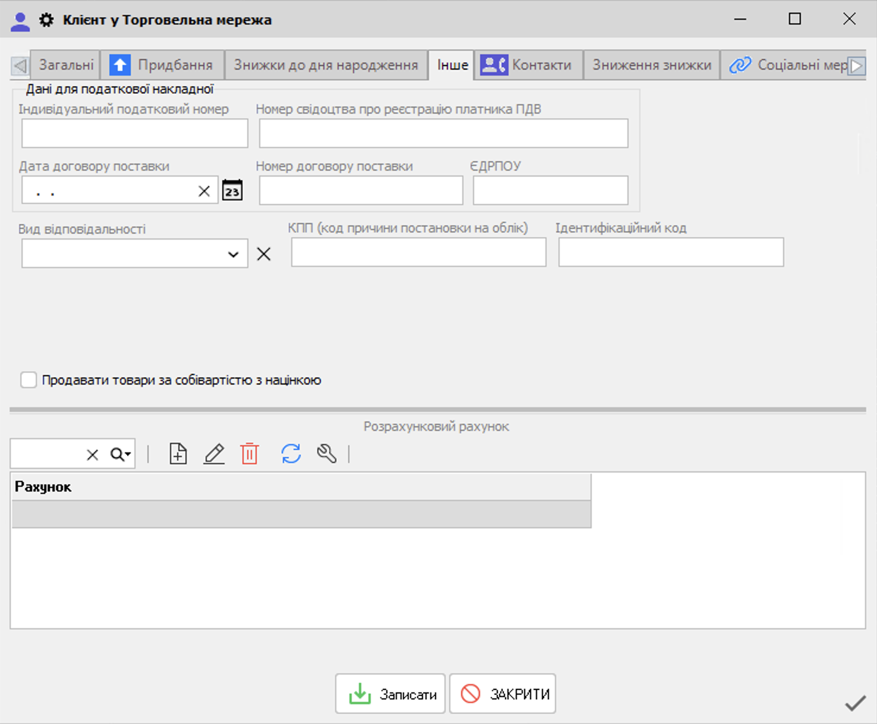Open the Придбання tab
The height and width of the screenshot is (724, 877).
pos(162,65)
